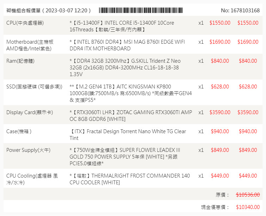This screenshot has height=216, width=266.
Task: Click the SSD(固態硬碟) category label
Action: [34, 87]
